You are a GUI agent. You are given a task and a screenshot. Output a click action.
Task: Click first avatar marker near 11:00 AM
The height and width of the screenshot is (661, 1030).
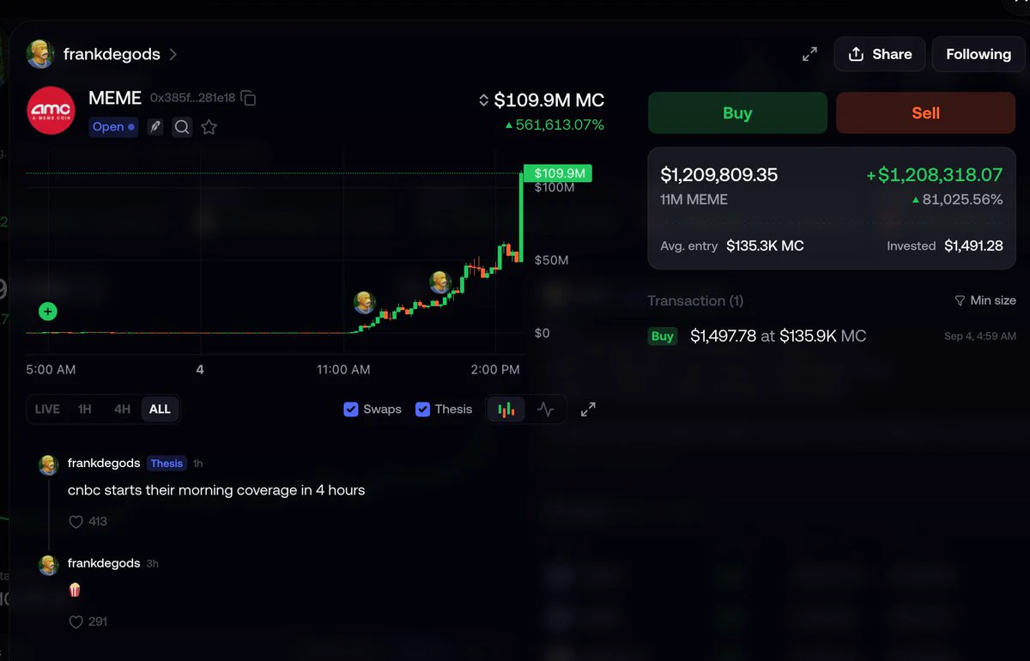coord(365,302)
